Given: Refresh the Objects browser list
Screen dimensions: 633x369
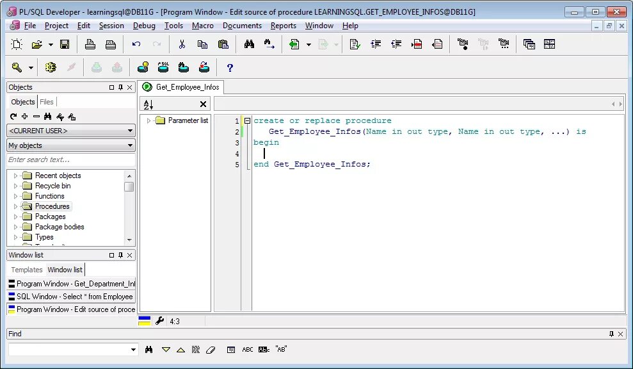Looking at the screenshot, I should pos(13,117).
